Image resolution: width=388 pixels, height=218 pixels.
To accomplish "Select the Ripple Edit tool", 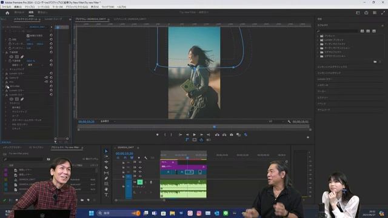I will [x=106, y=162].
